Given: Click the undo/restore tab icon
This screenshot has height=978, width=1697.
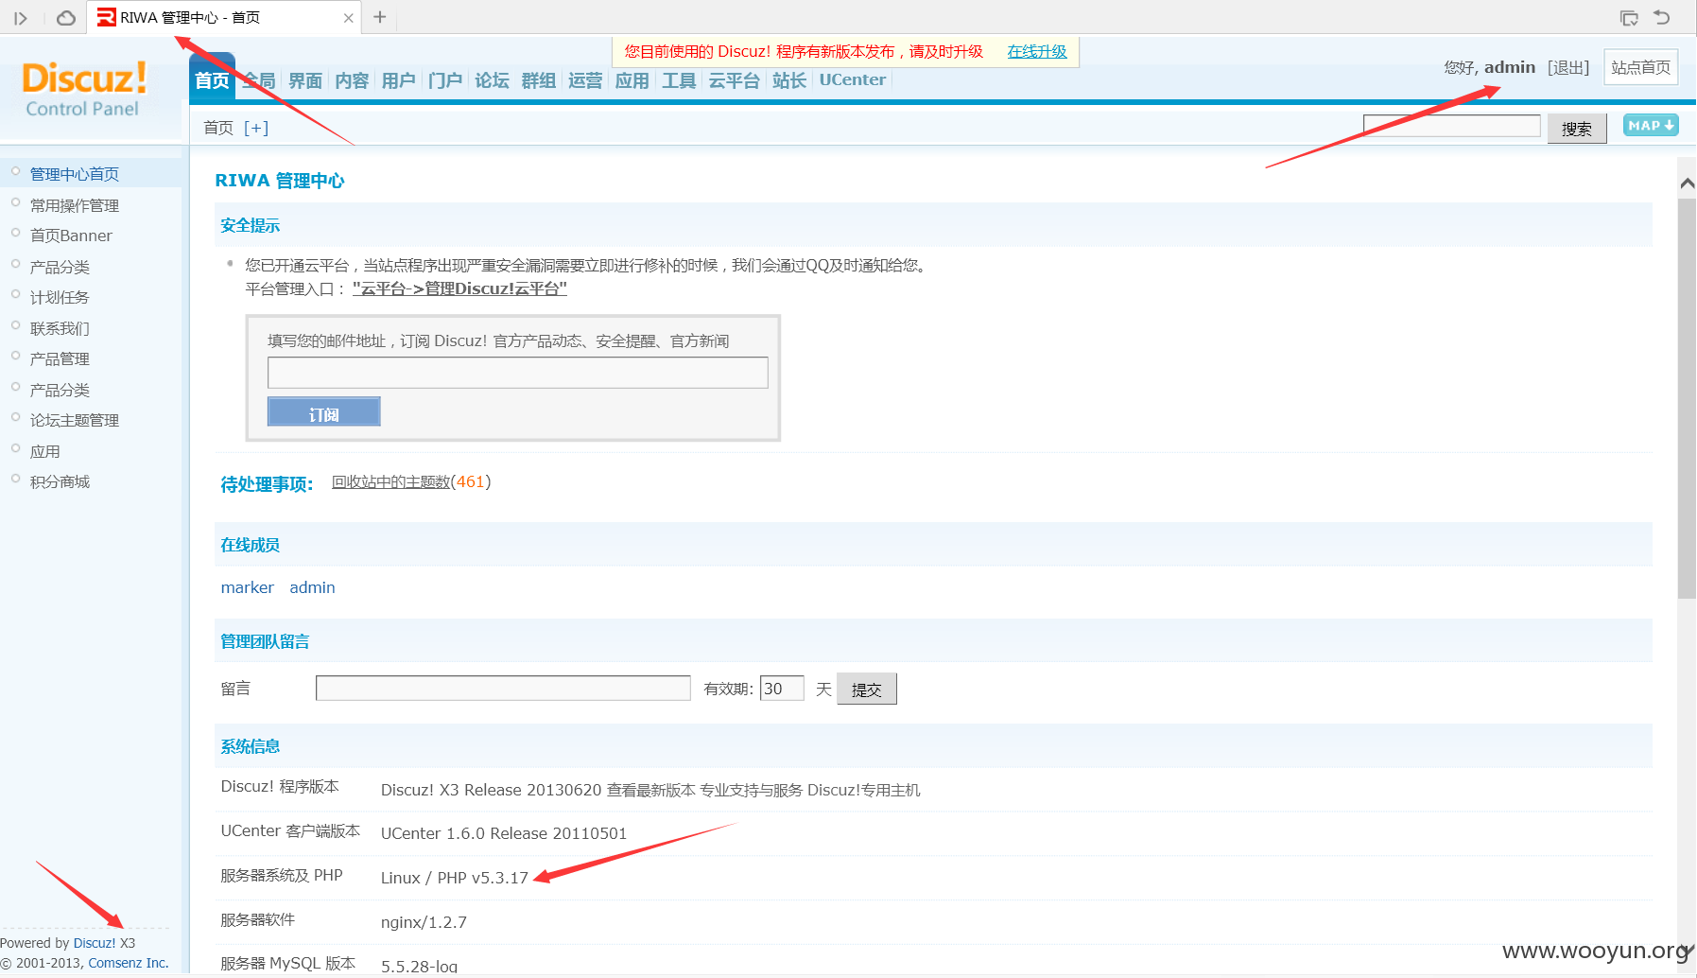Looking at the screenshot, I should (1662, 17).
